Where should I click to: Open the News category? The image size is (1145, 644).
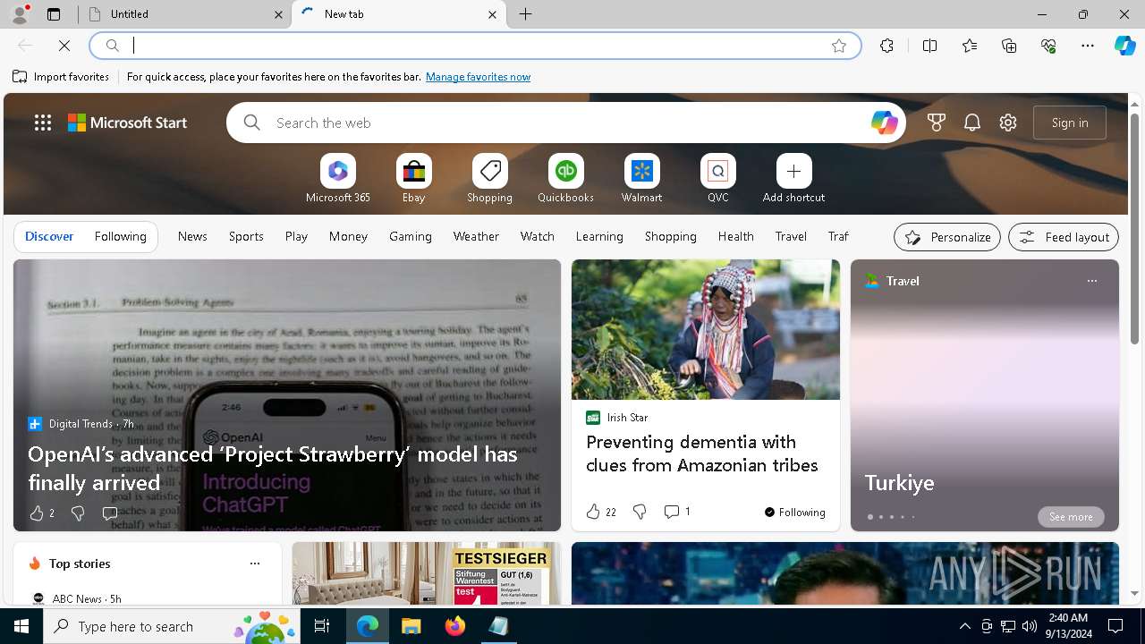192,236
